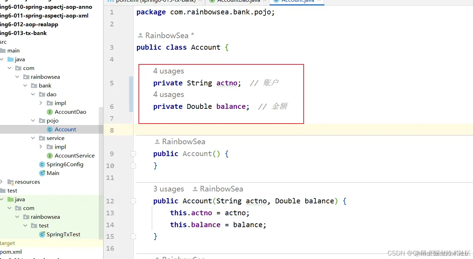Click the 3 usages hint above constructor
The width and height of the screenshot is (473, 259).
pos(169,189)
